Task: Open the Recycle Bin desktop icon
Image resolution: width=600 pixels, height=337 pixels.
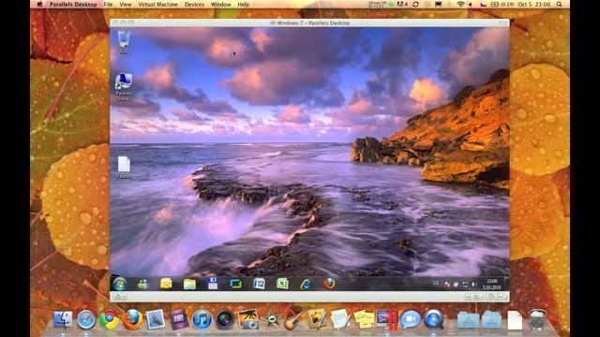Action: [124, 42]
